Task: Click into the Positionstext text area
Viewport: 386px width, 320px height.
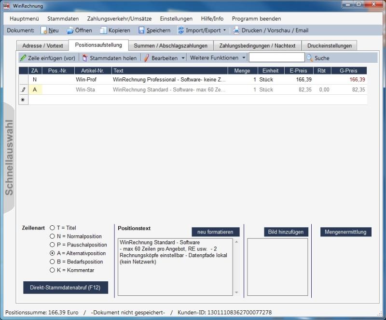Action: [x=175, y=267]
